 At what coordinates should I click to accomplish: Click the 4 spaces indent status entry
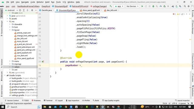coord(182,103)
